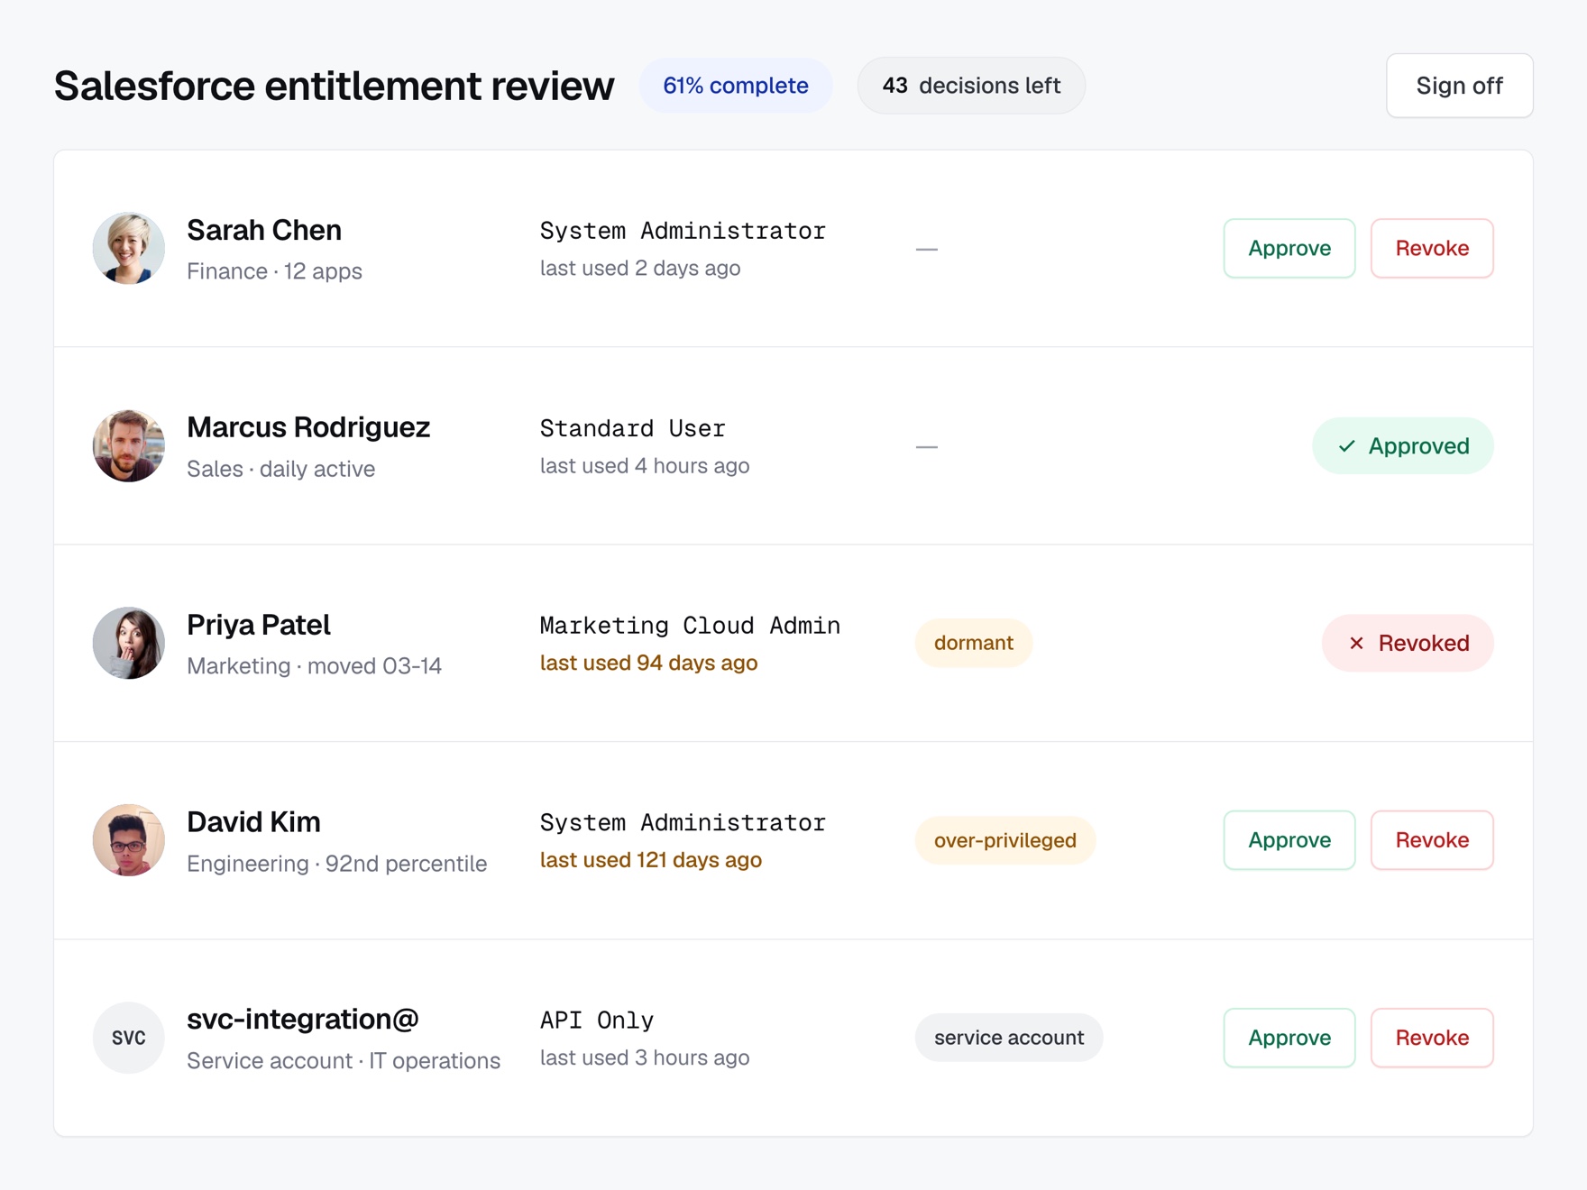Click 'Service account · IT operations' subtitle
The height and width of the screenshot is (1190, 1587).
point(344,1061)
